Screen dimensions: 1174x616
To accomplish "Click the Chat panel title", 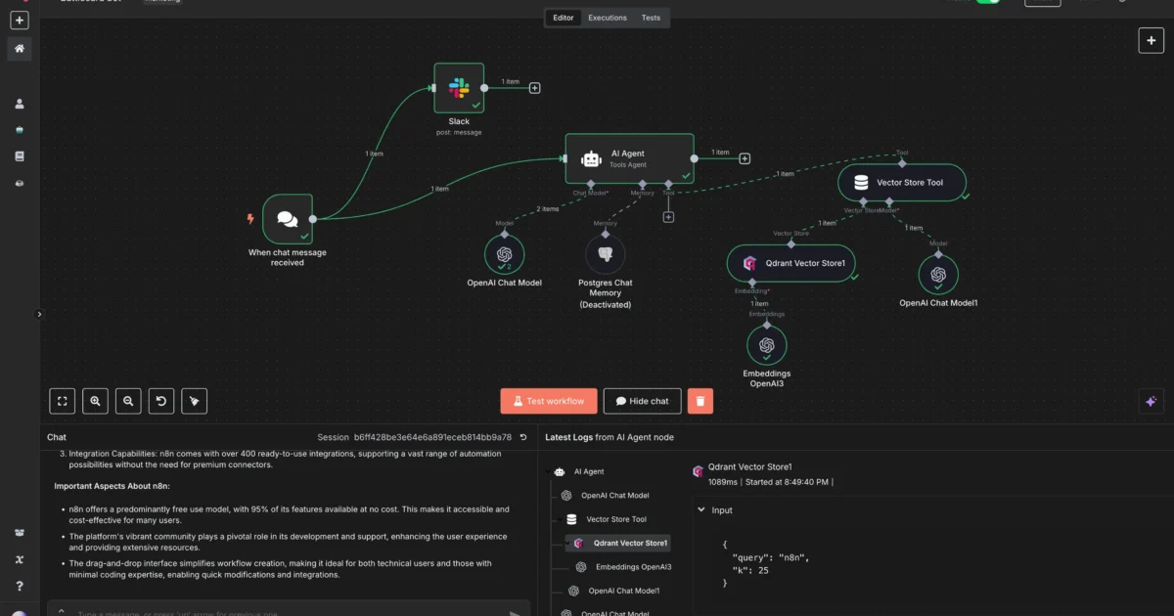I will [57, 437].
